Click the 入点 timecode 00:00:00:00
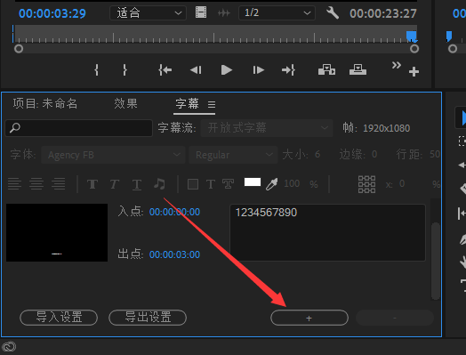Image resolution: width=466 pixels, height=355 pixels. (x=174, y=212)
